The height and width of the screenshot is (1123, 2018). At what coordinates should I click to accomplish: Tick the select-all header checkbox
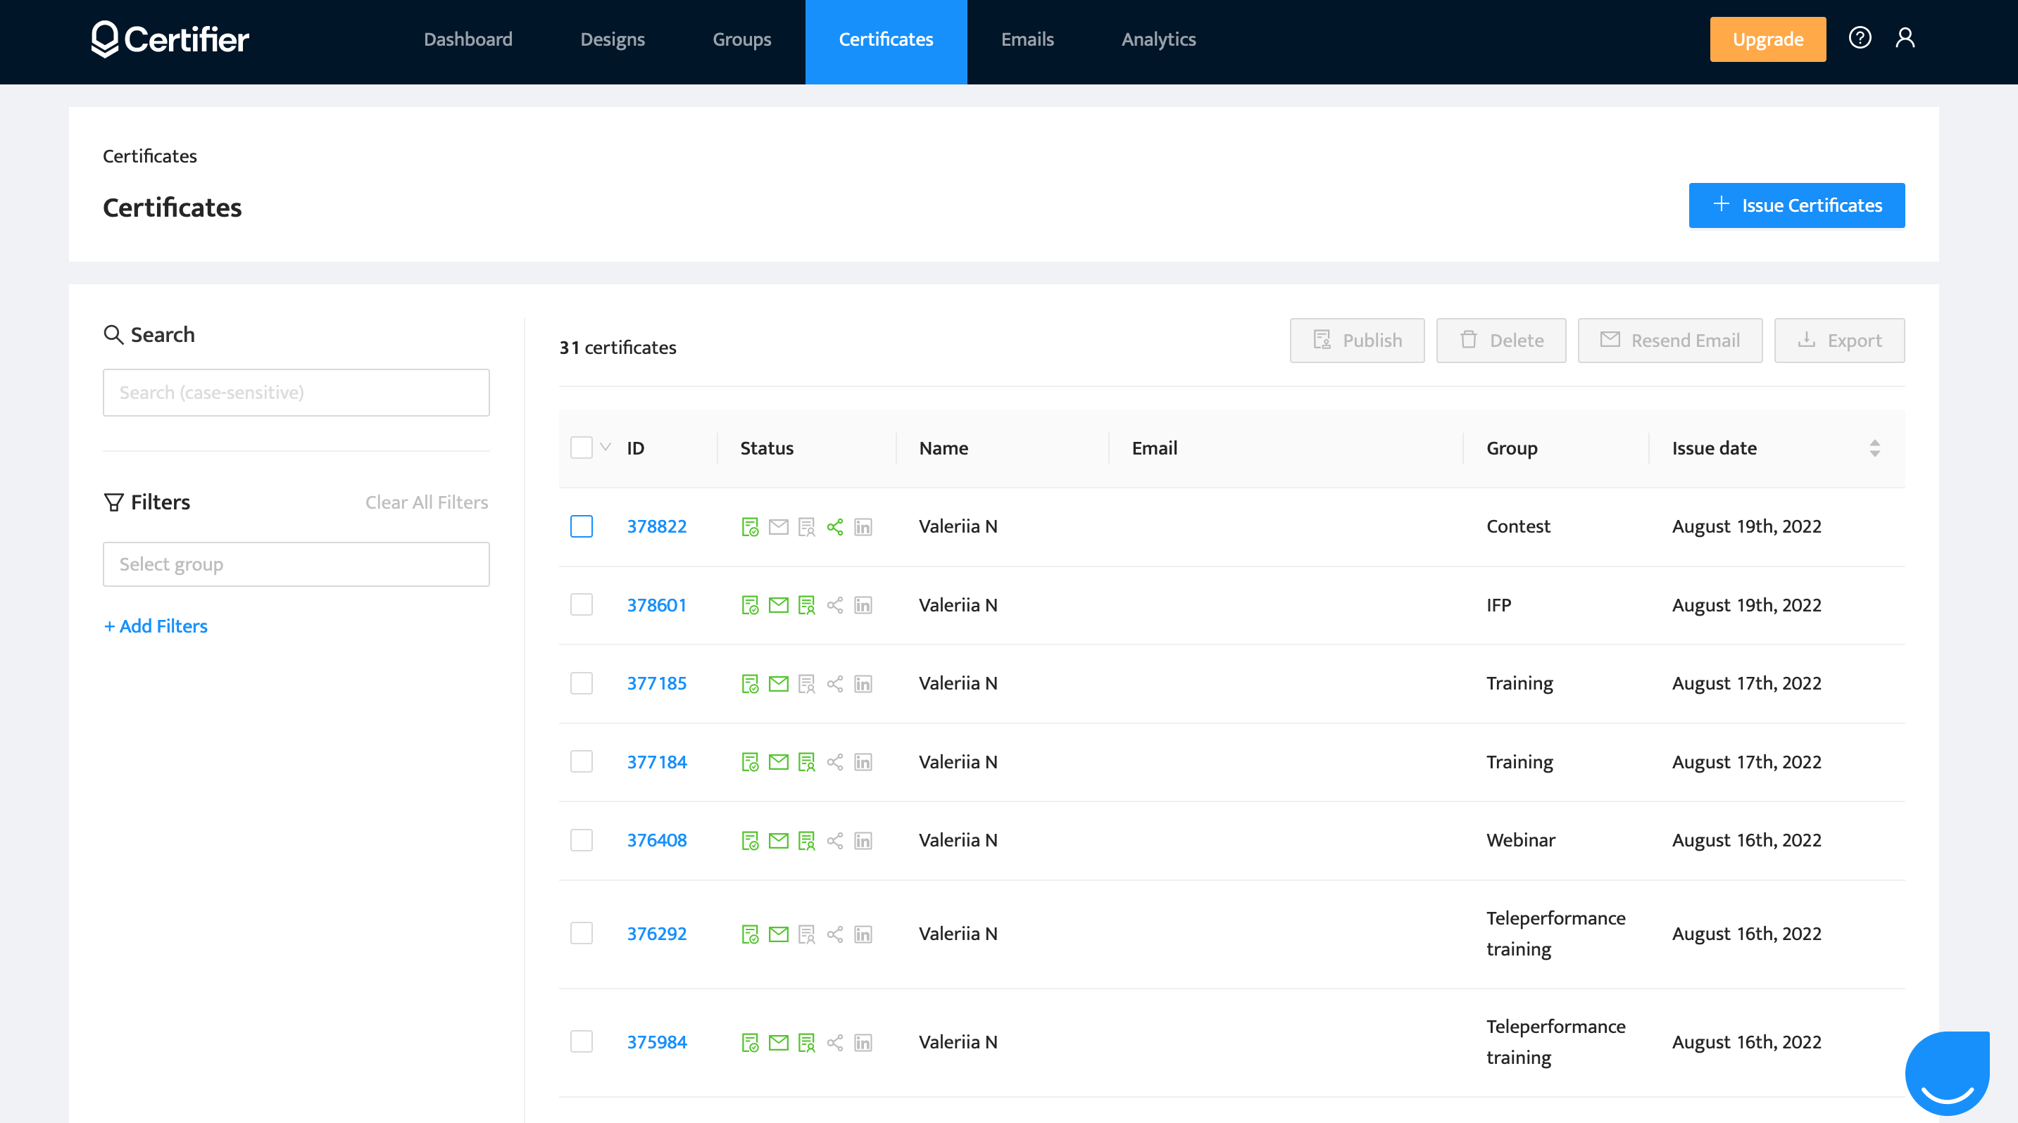582,448
